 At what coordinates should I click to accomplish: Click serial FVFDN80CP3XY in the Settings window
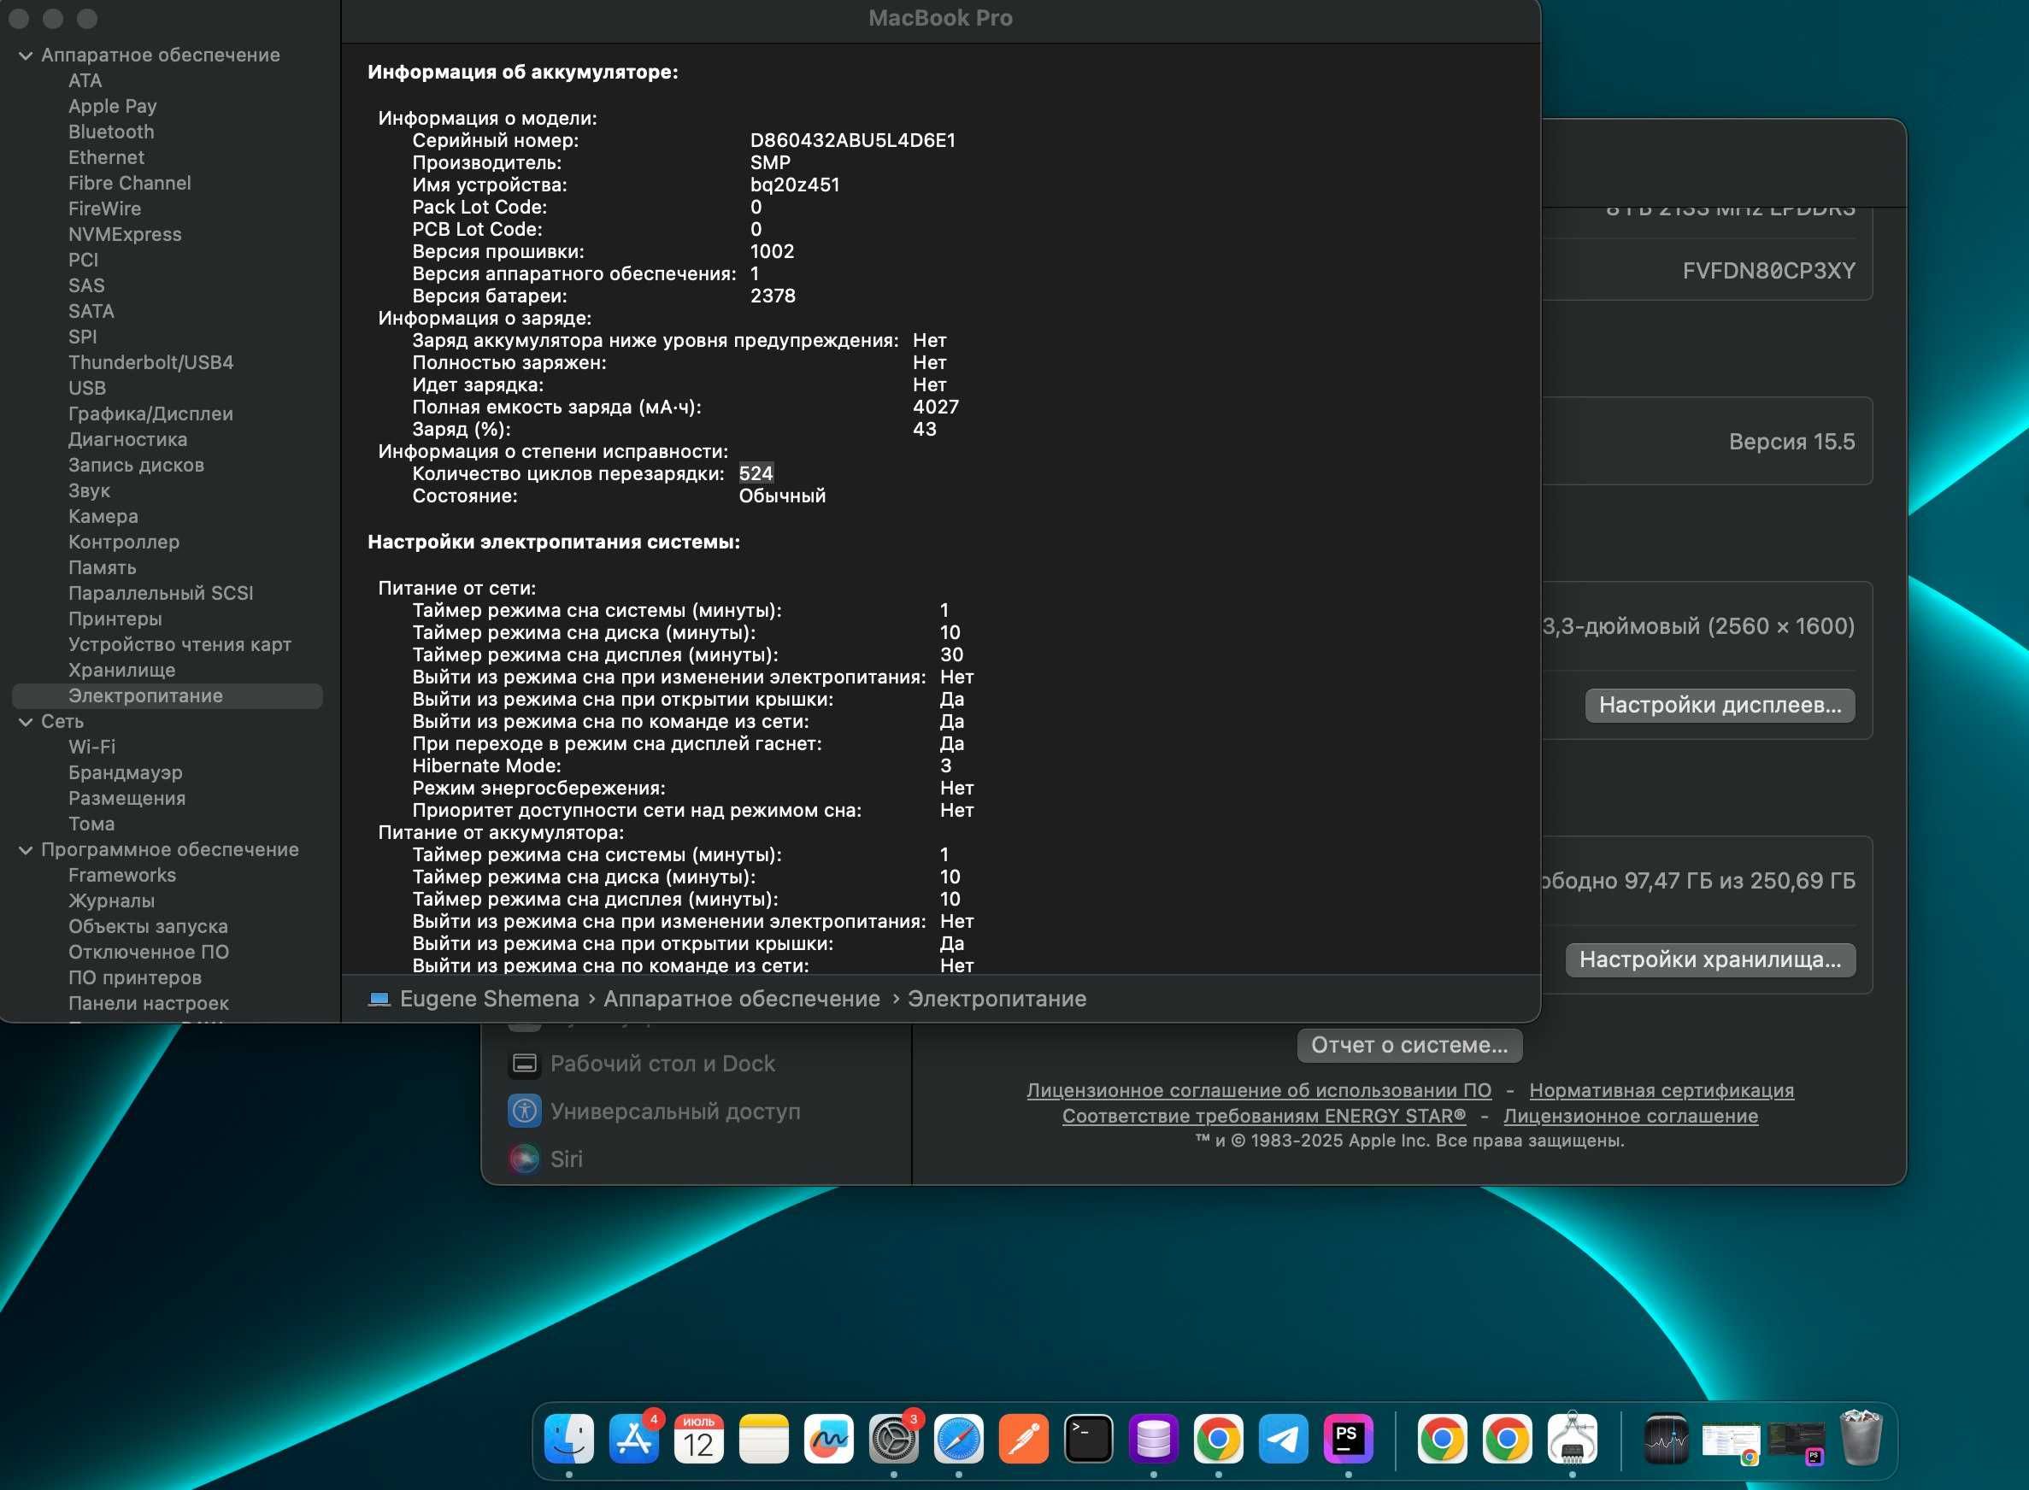click(1768, 271)
